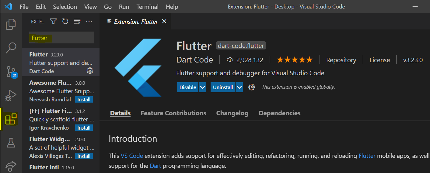Select Flutter 3.23.0 in the extensions list

click(x=61, y=62)
